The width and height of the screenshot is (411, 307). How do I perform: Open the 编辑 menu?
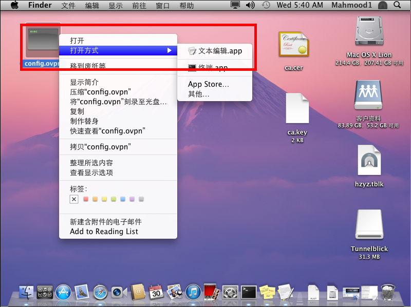coord(92,5)
